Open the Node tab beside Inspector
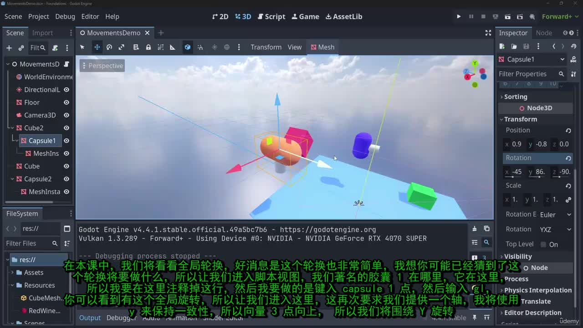The image size is (583, 328). 544,33
